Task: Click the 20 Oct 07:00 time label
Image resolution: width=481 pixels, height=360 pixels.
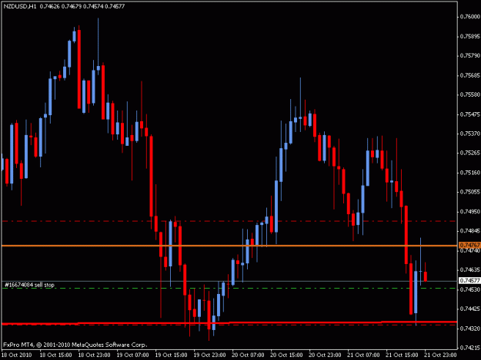Action: click(x=248, y=355)
